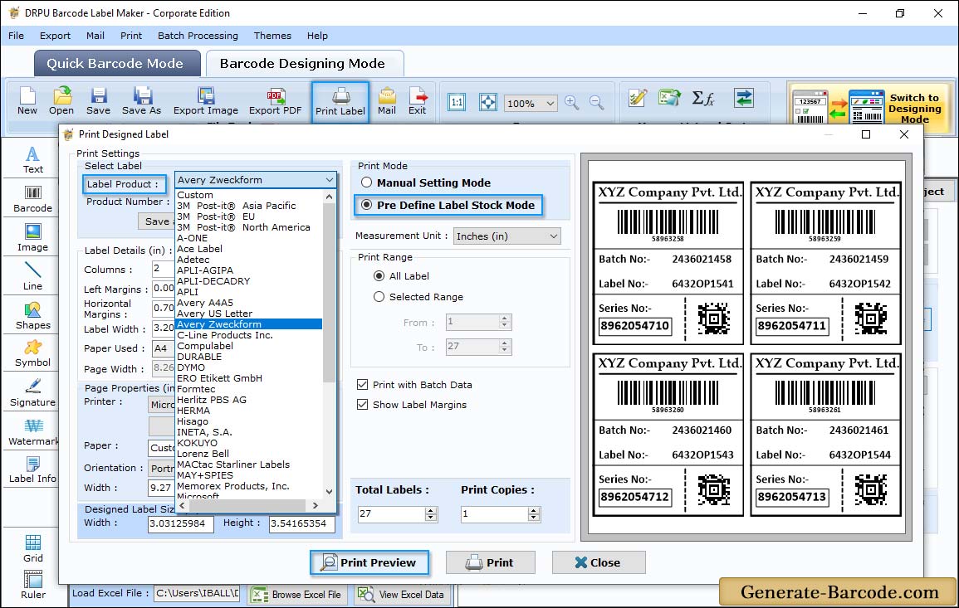The image size is (959, 608).
Task: Choose HERMA from the label list
Action: pyautogui.click(x=193, y=411)
